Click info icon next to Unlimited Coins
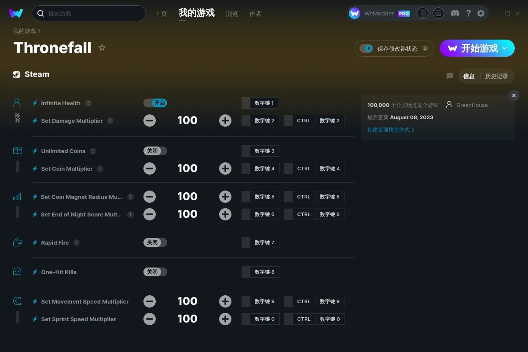The image size is (528, 352). point(93,151)
